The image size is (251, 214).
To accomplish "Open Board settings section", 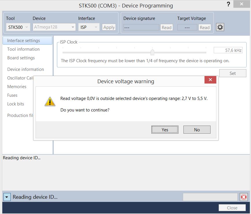I will click(x=21, y=58).
